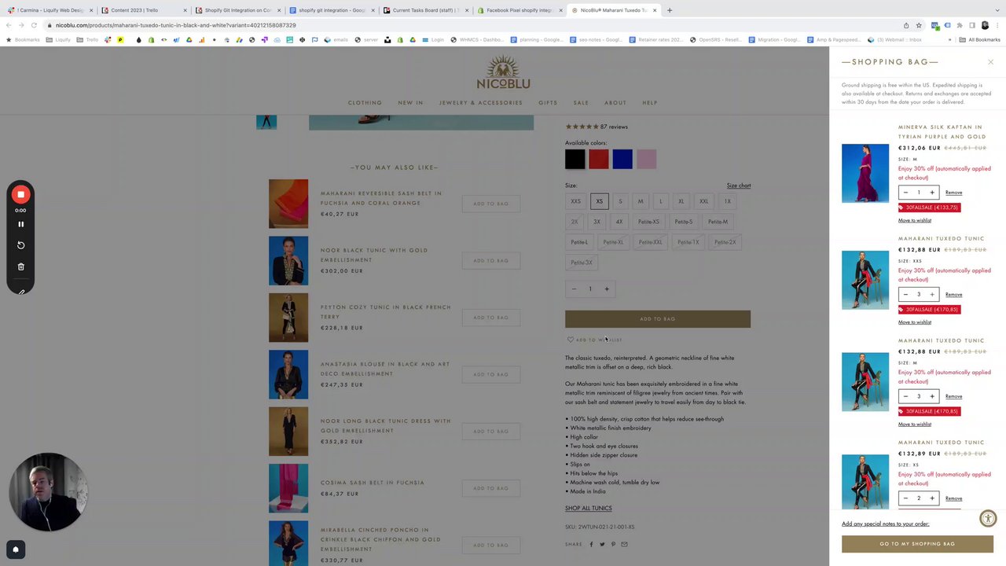Select size 3X
The height and width of the screenshot is (566, 1006).
click(597, 222)
